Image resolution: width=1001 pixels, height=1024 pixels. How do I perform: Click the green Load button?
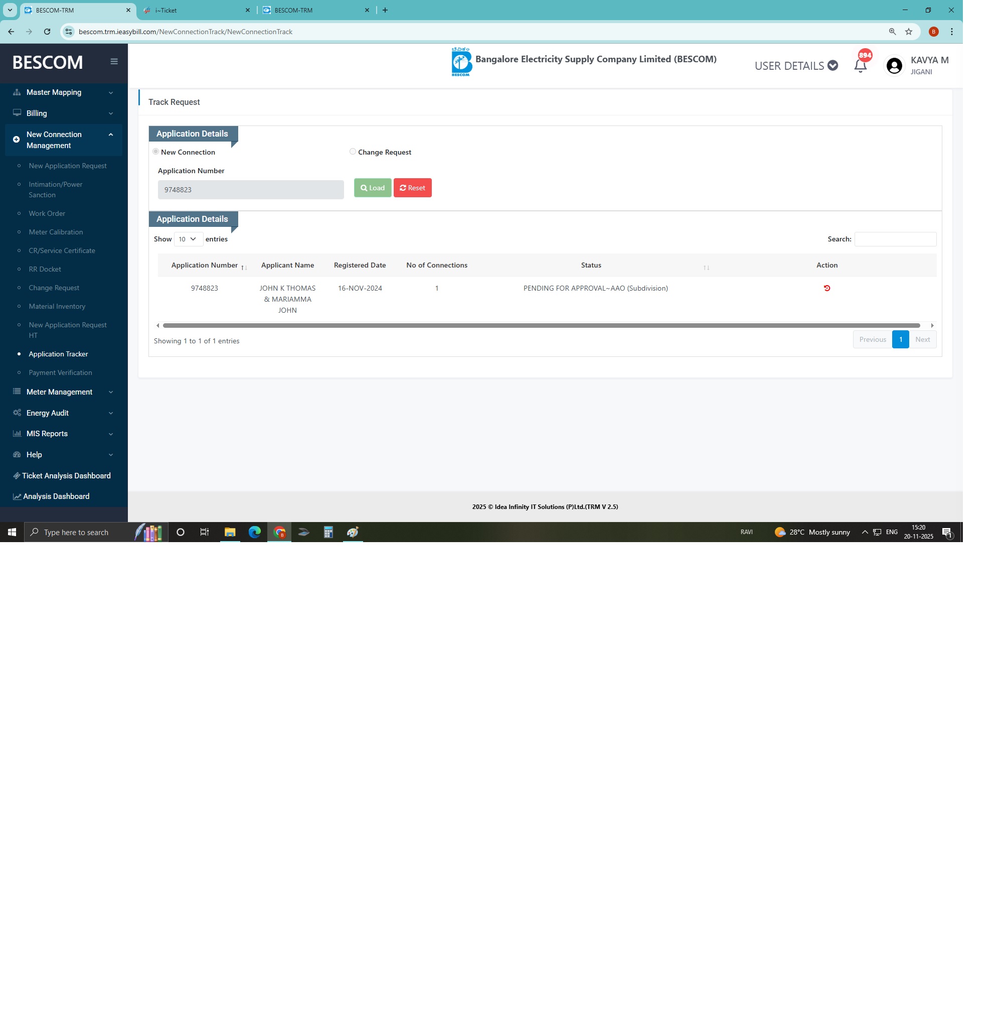(x=372, y=188)
